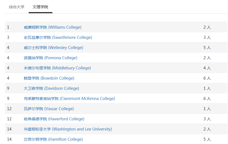This screenshot has height=144, width=228.
Task: Click the 4 人 count for Middlebury
Action: 207,68
